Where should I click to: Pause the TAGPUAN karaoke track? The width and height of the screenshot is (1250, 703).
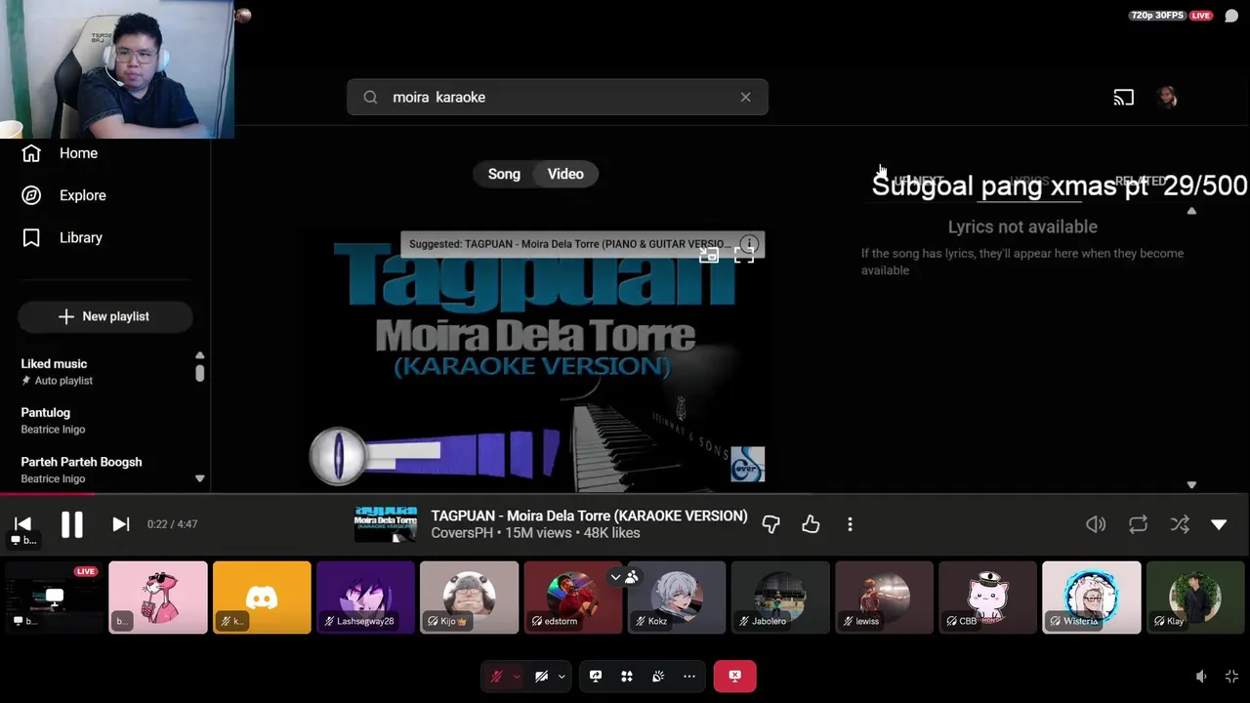[x=72, y=524]
